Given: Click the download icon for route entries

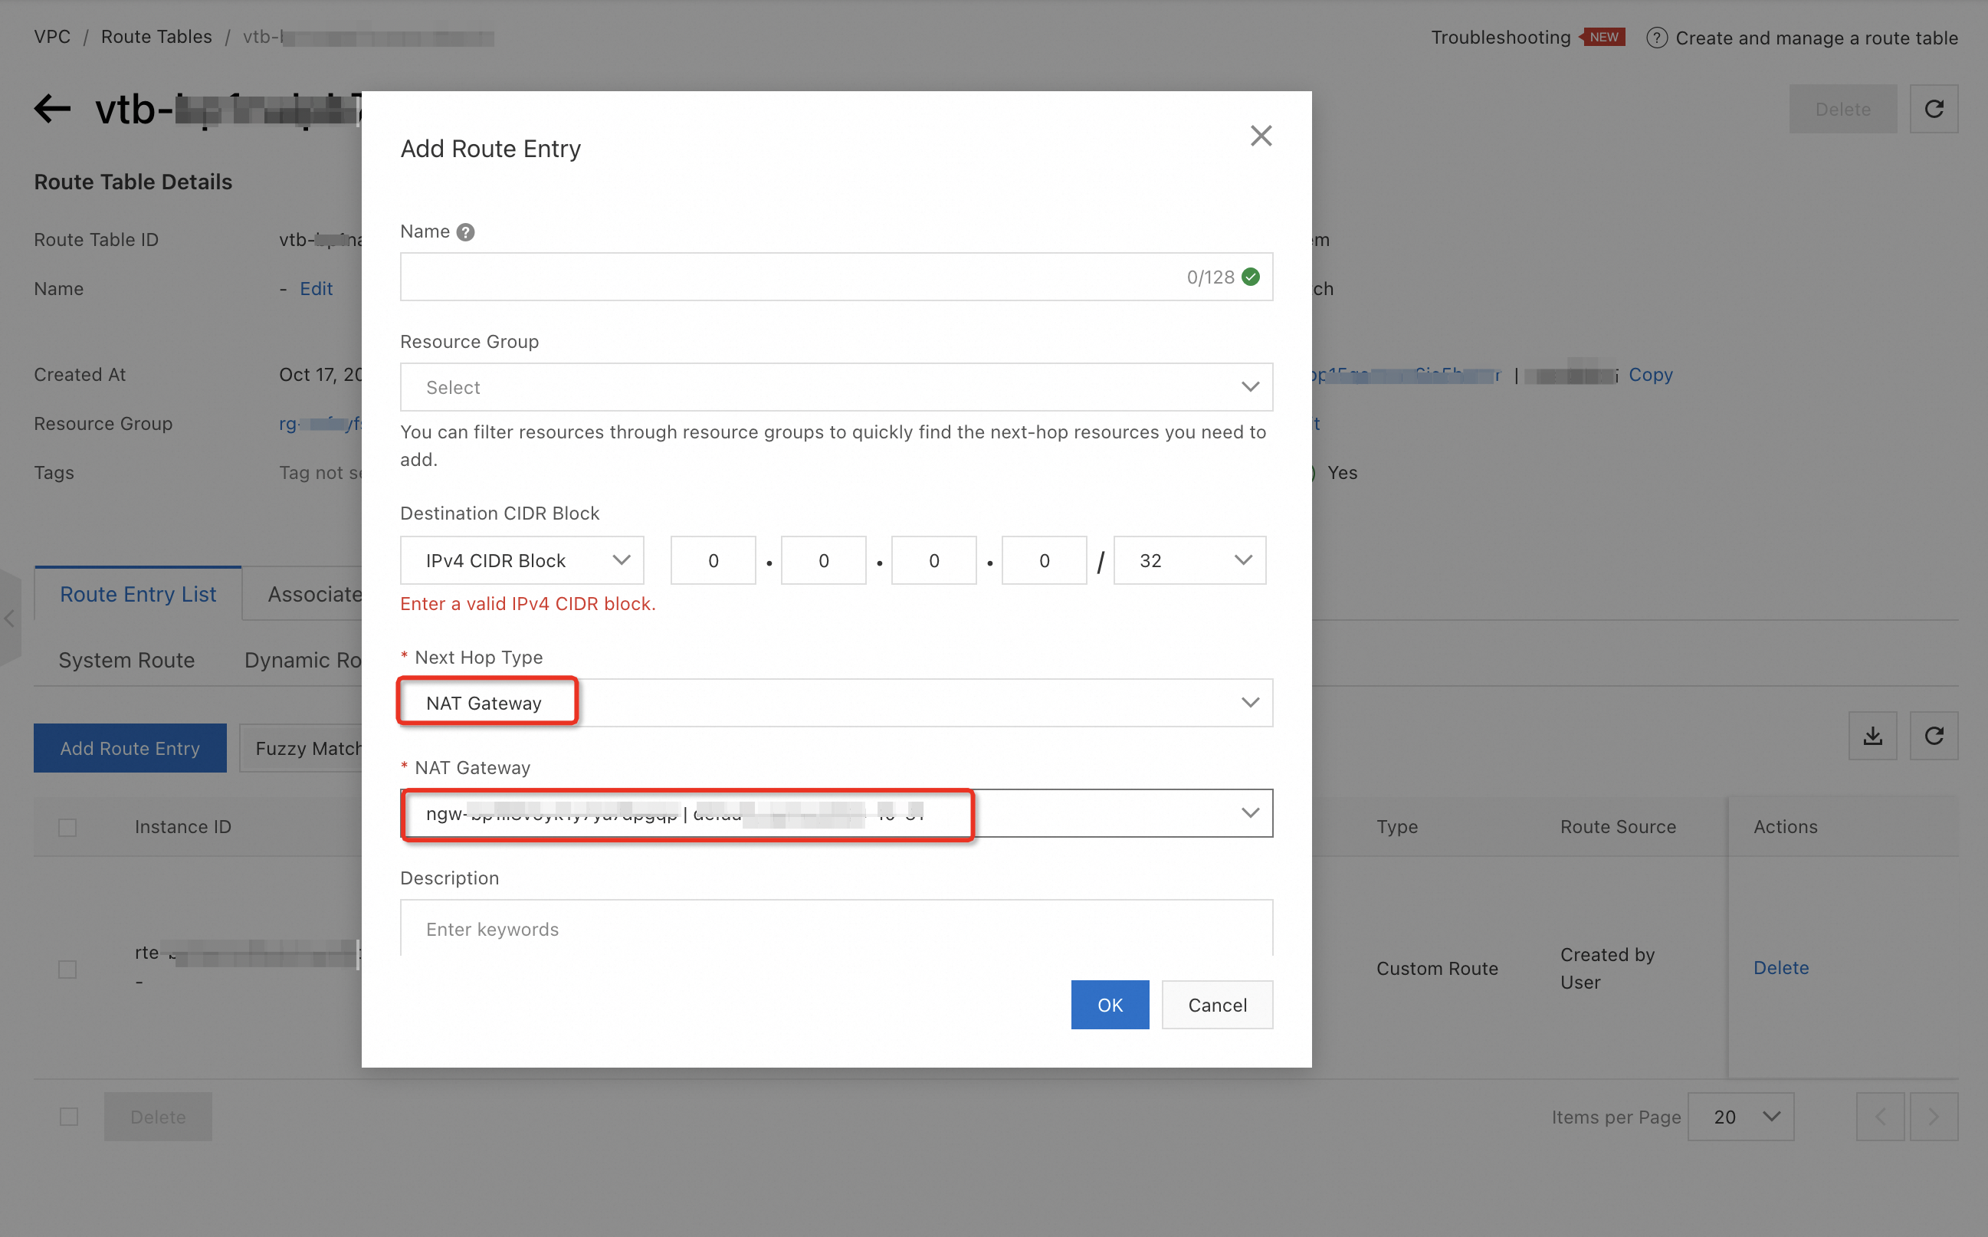Looking at the screenshot, I should tap(1872, 737).
